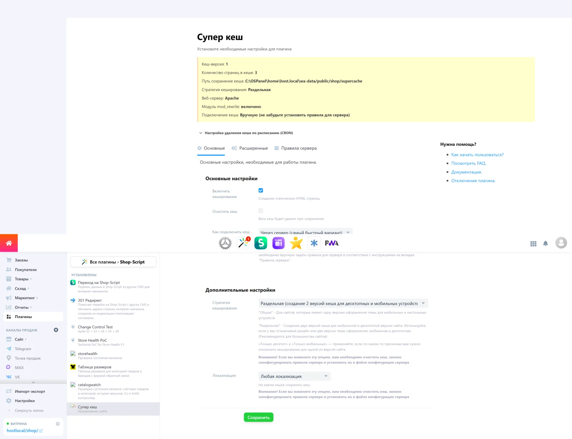Viewport: 572px width, 439px height.
Task: Select Таблица размеров plugin in list
Action: [x=113, y=371]
